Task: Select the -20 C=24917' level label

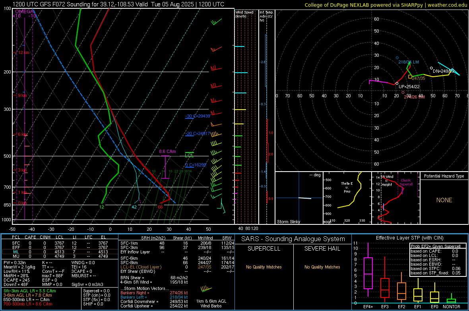Action: tap(198, 134)
